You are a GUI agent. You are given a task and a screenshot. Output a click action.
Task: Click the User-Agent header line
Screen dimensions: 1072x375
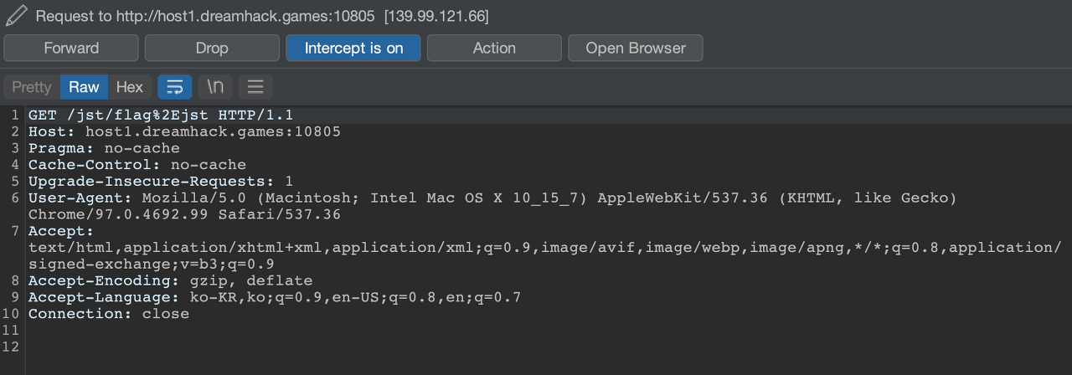[335, 198]
